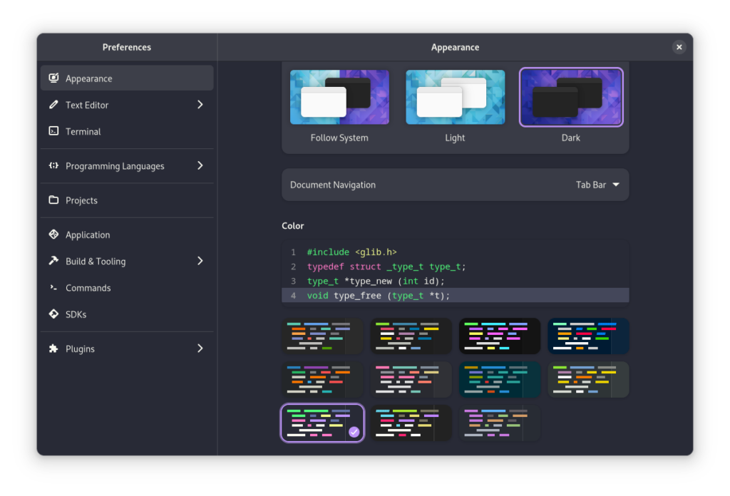The height and width of the screenshot is (496, 730).
Task: Click the Build & Tooling hammer icon
Action: pyautogui.click(x=53, y=261)
